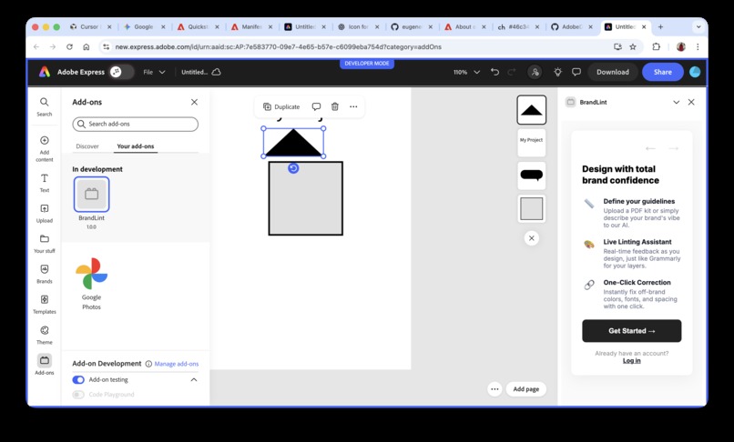Image resolution: width=734 pixels, height=442 pixels.
Task: Close the layer stack with X button
Action: point(531,238)
